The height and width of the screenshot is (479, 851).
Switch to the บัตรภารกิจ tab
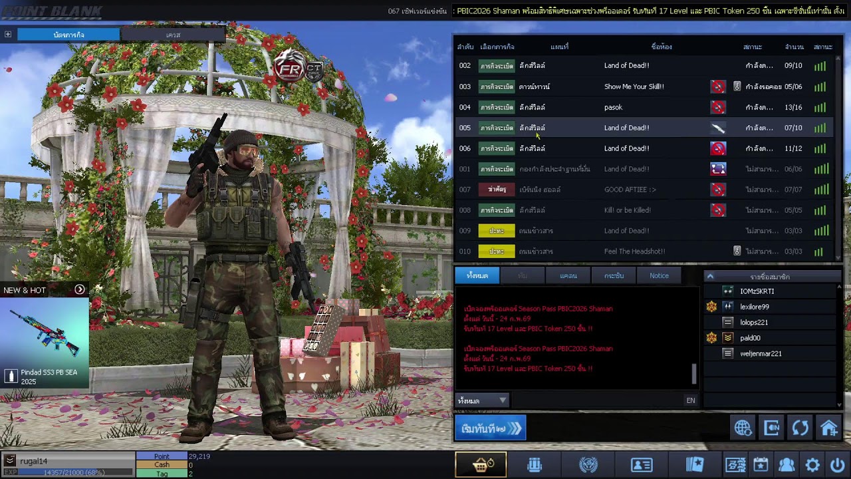(x=68, y=35)
